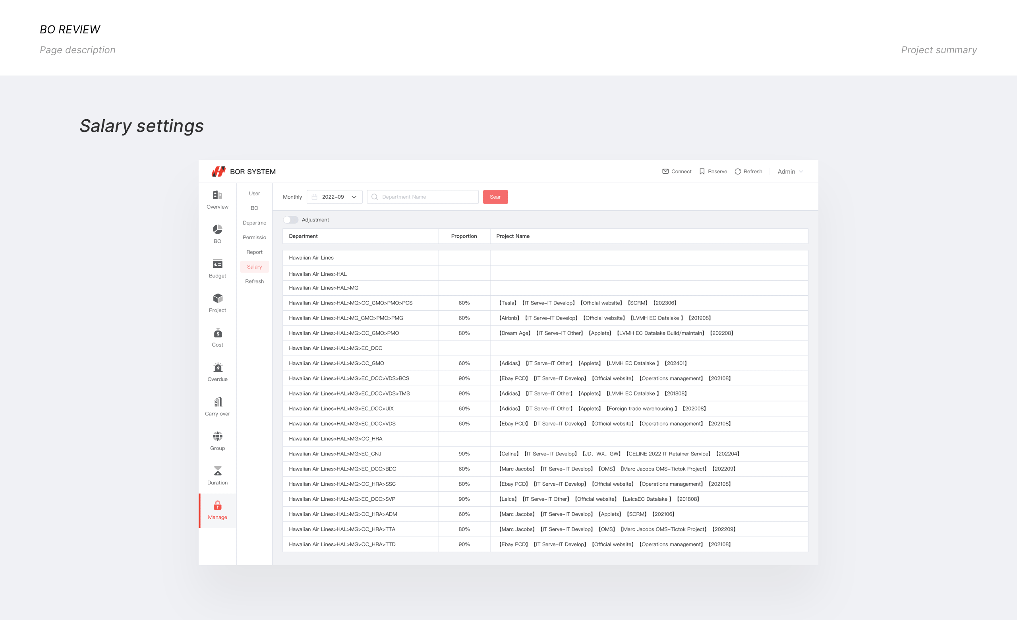
Task: Select row Hawaiian Air Lines>HAL
Action: coord(545,273)
